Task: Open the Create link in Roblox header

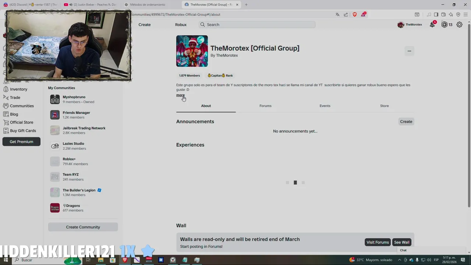Action: pyautogui.click(x=145, y=25)
